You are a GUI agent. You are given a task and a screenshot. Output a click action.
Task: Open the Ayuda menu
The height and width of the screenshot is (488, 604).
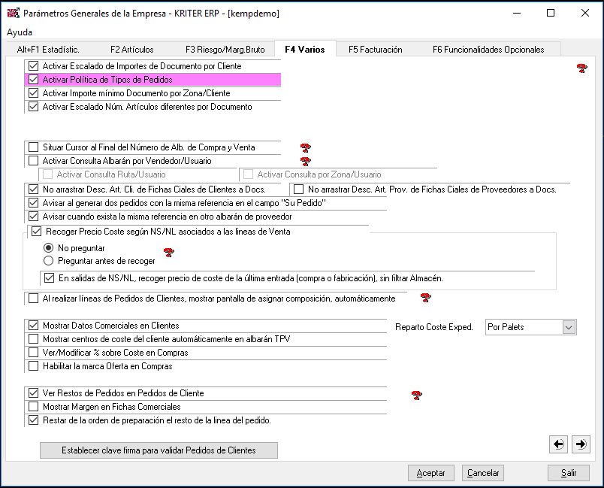pyautogui.click(x=20, y=32)
